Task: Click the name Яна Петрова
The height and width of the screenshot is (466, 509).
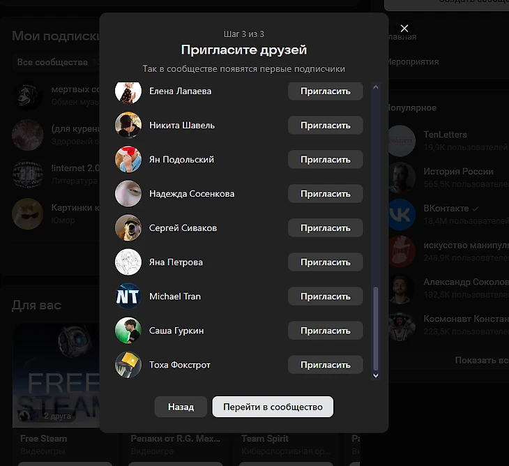Action: tap(176, 262)
